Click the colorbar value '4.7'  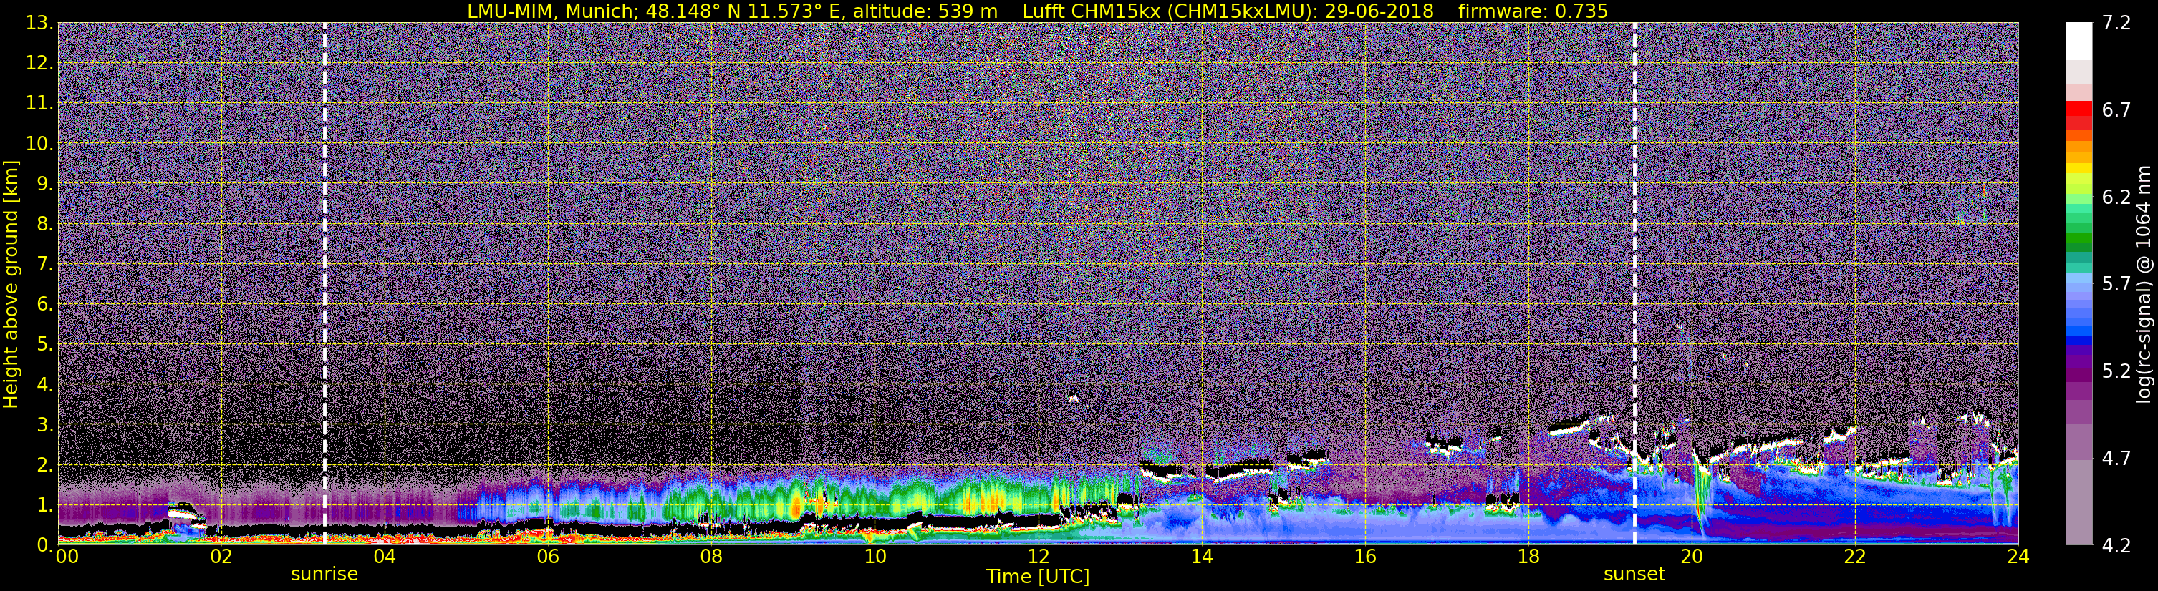[2116, 459]
